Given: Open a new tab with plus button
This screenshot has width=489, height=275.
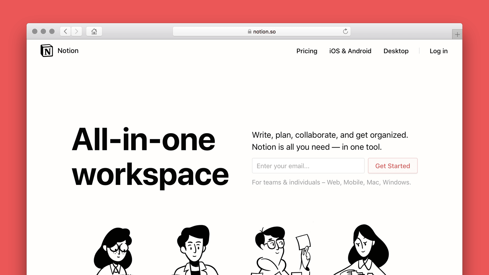Looking at the screenshot, I should 457,34.
